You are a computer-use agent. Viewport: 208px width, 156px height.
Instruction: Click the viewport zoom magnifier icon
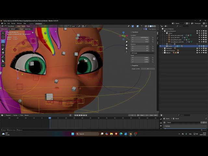[x=126, y=42]
